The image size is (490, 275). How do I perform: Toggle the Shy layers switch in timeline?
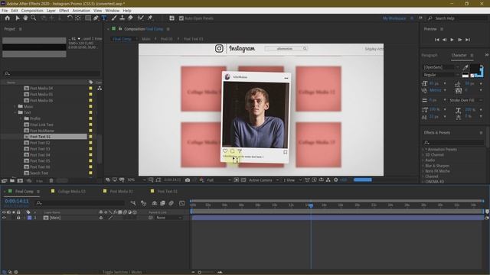[155, 203]
